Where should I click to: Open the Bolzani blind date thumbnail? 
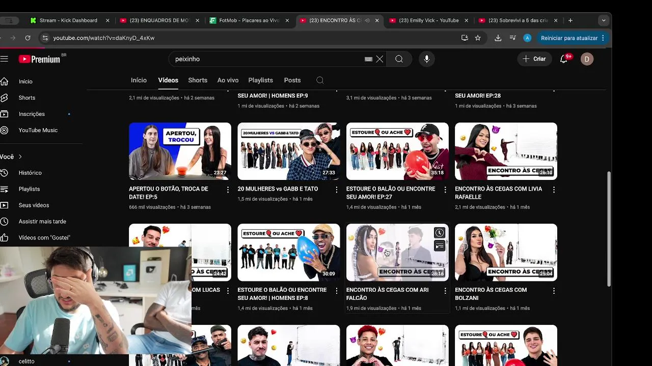506,252
